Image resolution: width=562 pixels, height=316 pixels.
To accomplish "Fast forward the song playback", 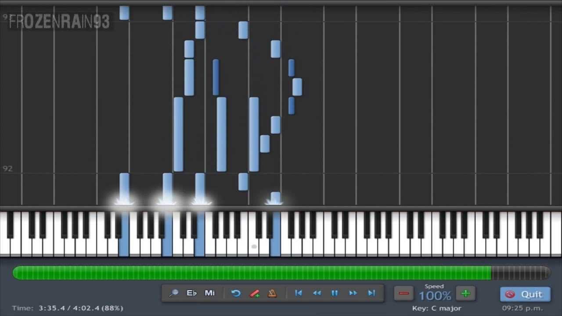I will click(x=353, y=293).
